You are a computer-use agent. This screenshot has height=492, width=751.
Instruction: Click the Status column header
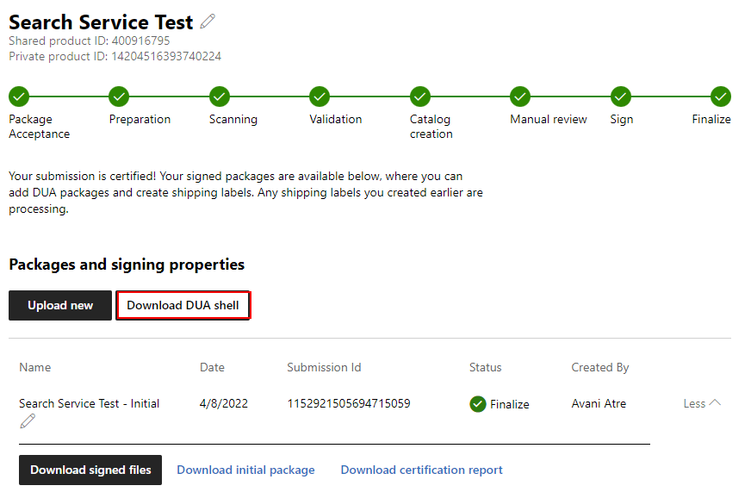pyautogui.click(x=485, y=367)
